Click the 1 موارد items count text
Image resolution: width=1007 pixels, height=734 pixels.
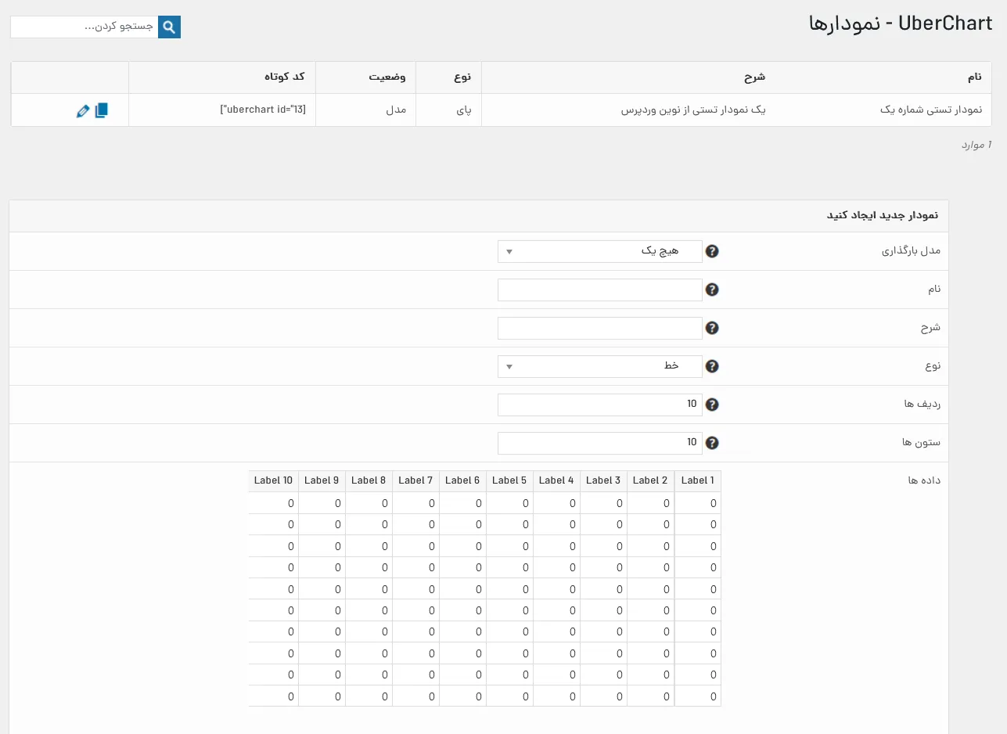(x=976, y=145)
